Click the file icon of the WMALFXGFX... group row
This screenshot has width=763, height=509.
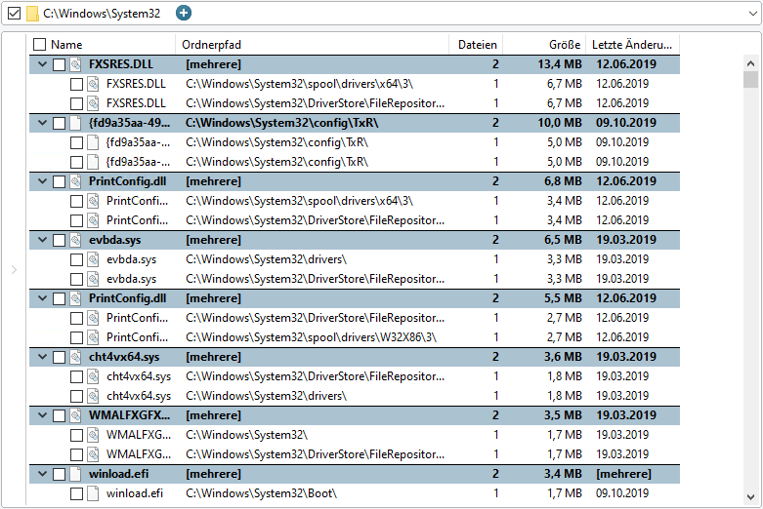click(x=75, y=415)
